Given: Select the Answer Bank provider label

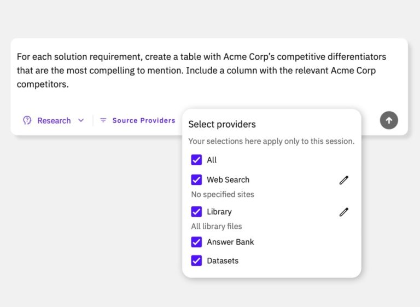Looking at the screenshot, I should (230, 242).
